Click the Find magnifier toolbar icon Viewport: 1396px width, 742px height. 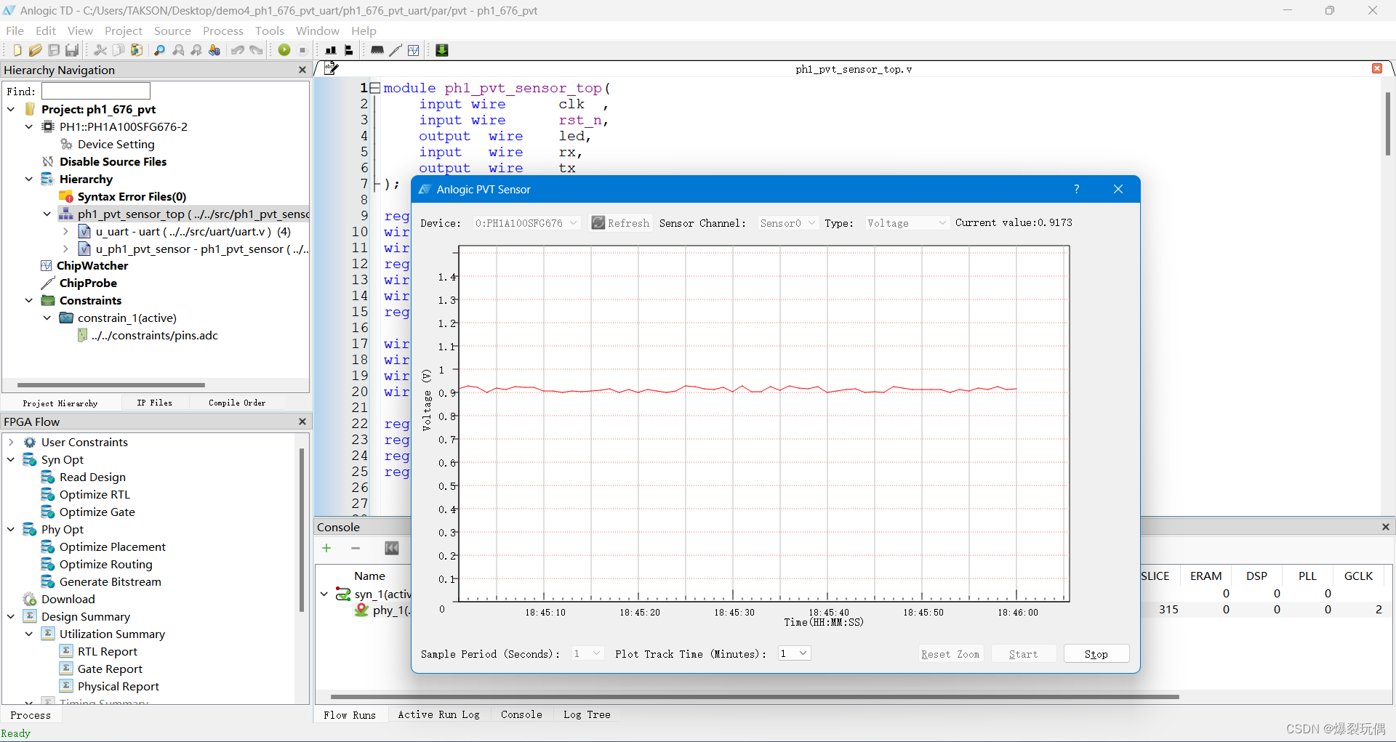159,50
